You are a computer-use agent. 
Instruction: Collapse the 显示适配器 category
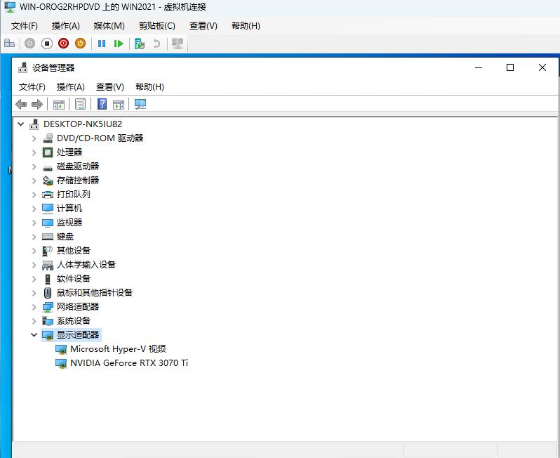34,335
